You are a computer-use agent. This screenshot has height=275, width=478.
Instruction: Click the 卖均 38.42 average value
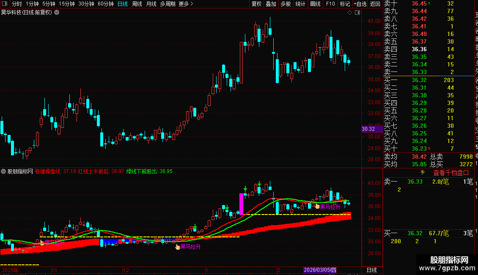[419, 157]
